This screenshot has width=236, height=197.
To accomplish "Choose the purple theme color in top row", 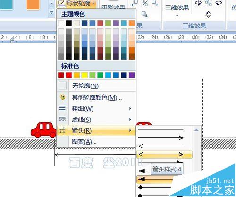I will click(116, 23).
